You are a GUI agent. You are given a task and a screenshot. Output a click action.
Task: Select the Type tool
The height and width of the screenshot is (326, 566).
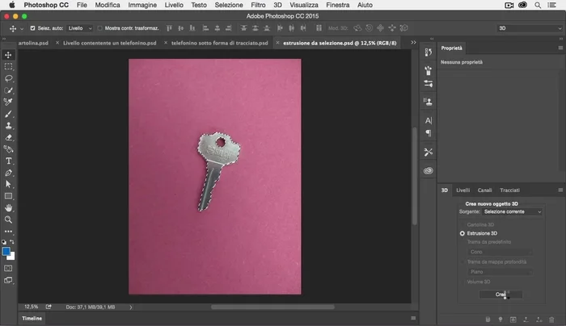(x=9, y=161)
